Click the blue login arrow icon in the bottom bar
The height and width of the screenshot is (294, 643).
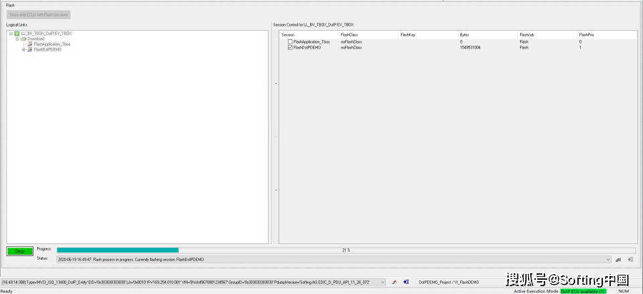tap(406, 282)
